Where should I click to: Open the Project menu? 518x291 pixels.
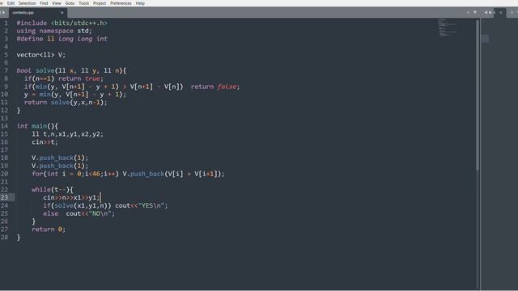point(100,3)
